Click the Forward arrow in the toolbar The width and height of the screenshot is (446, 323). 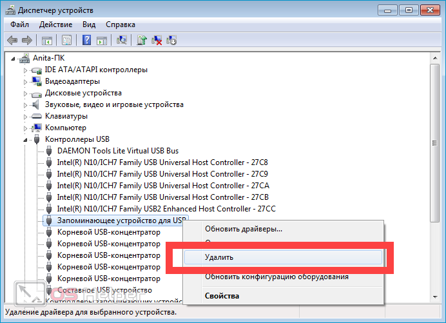coord(27,41)
